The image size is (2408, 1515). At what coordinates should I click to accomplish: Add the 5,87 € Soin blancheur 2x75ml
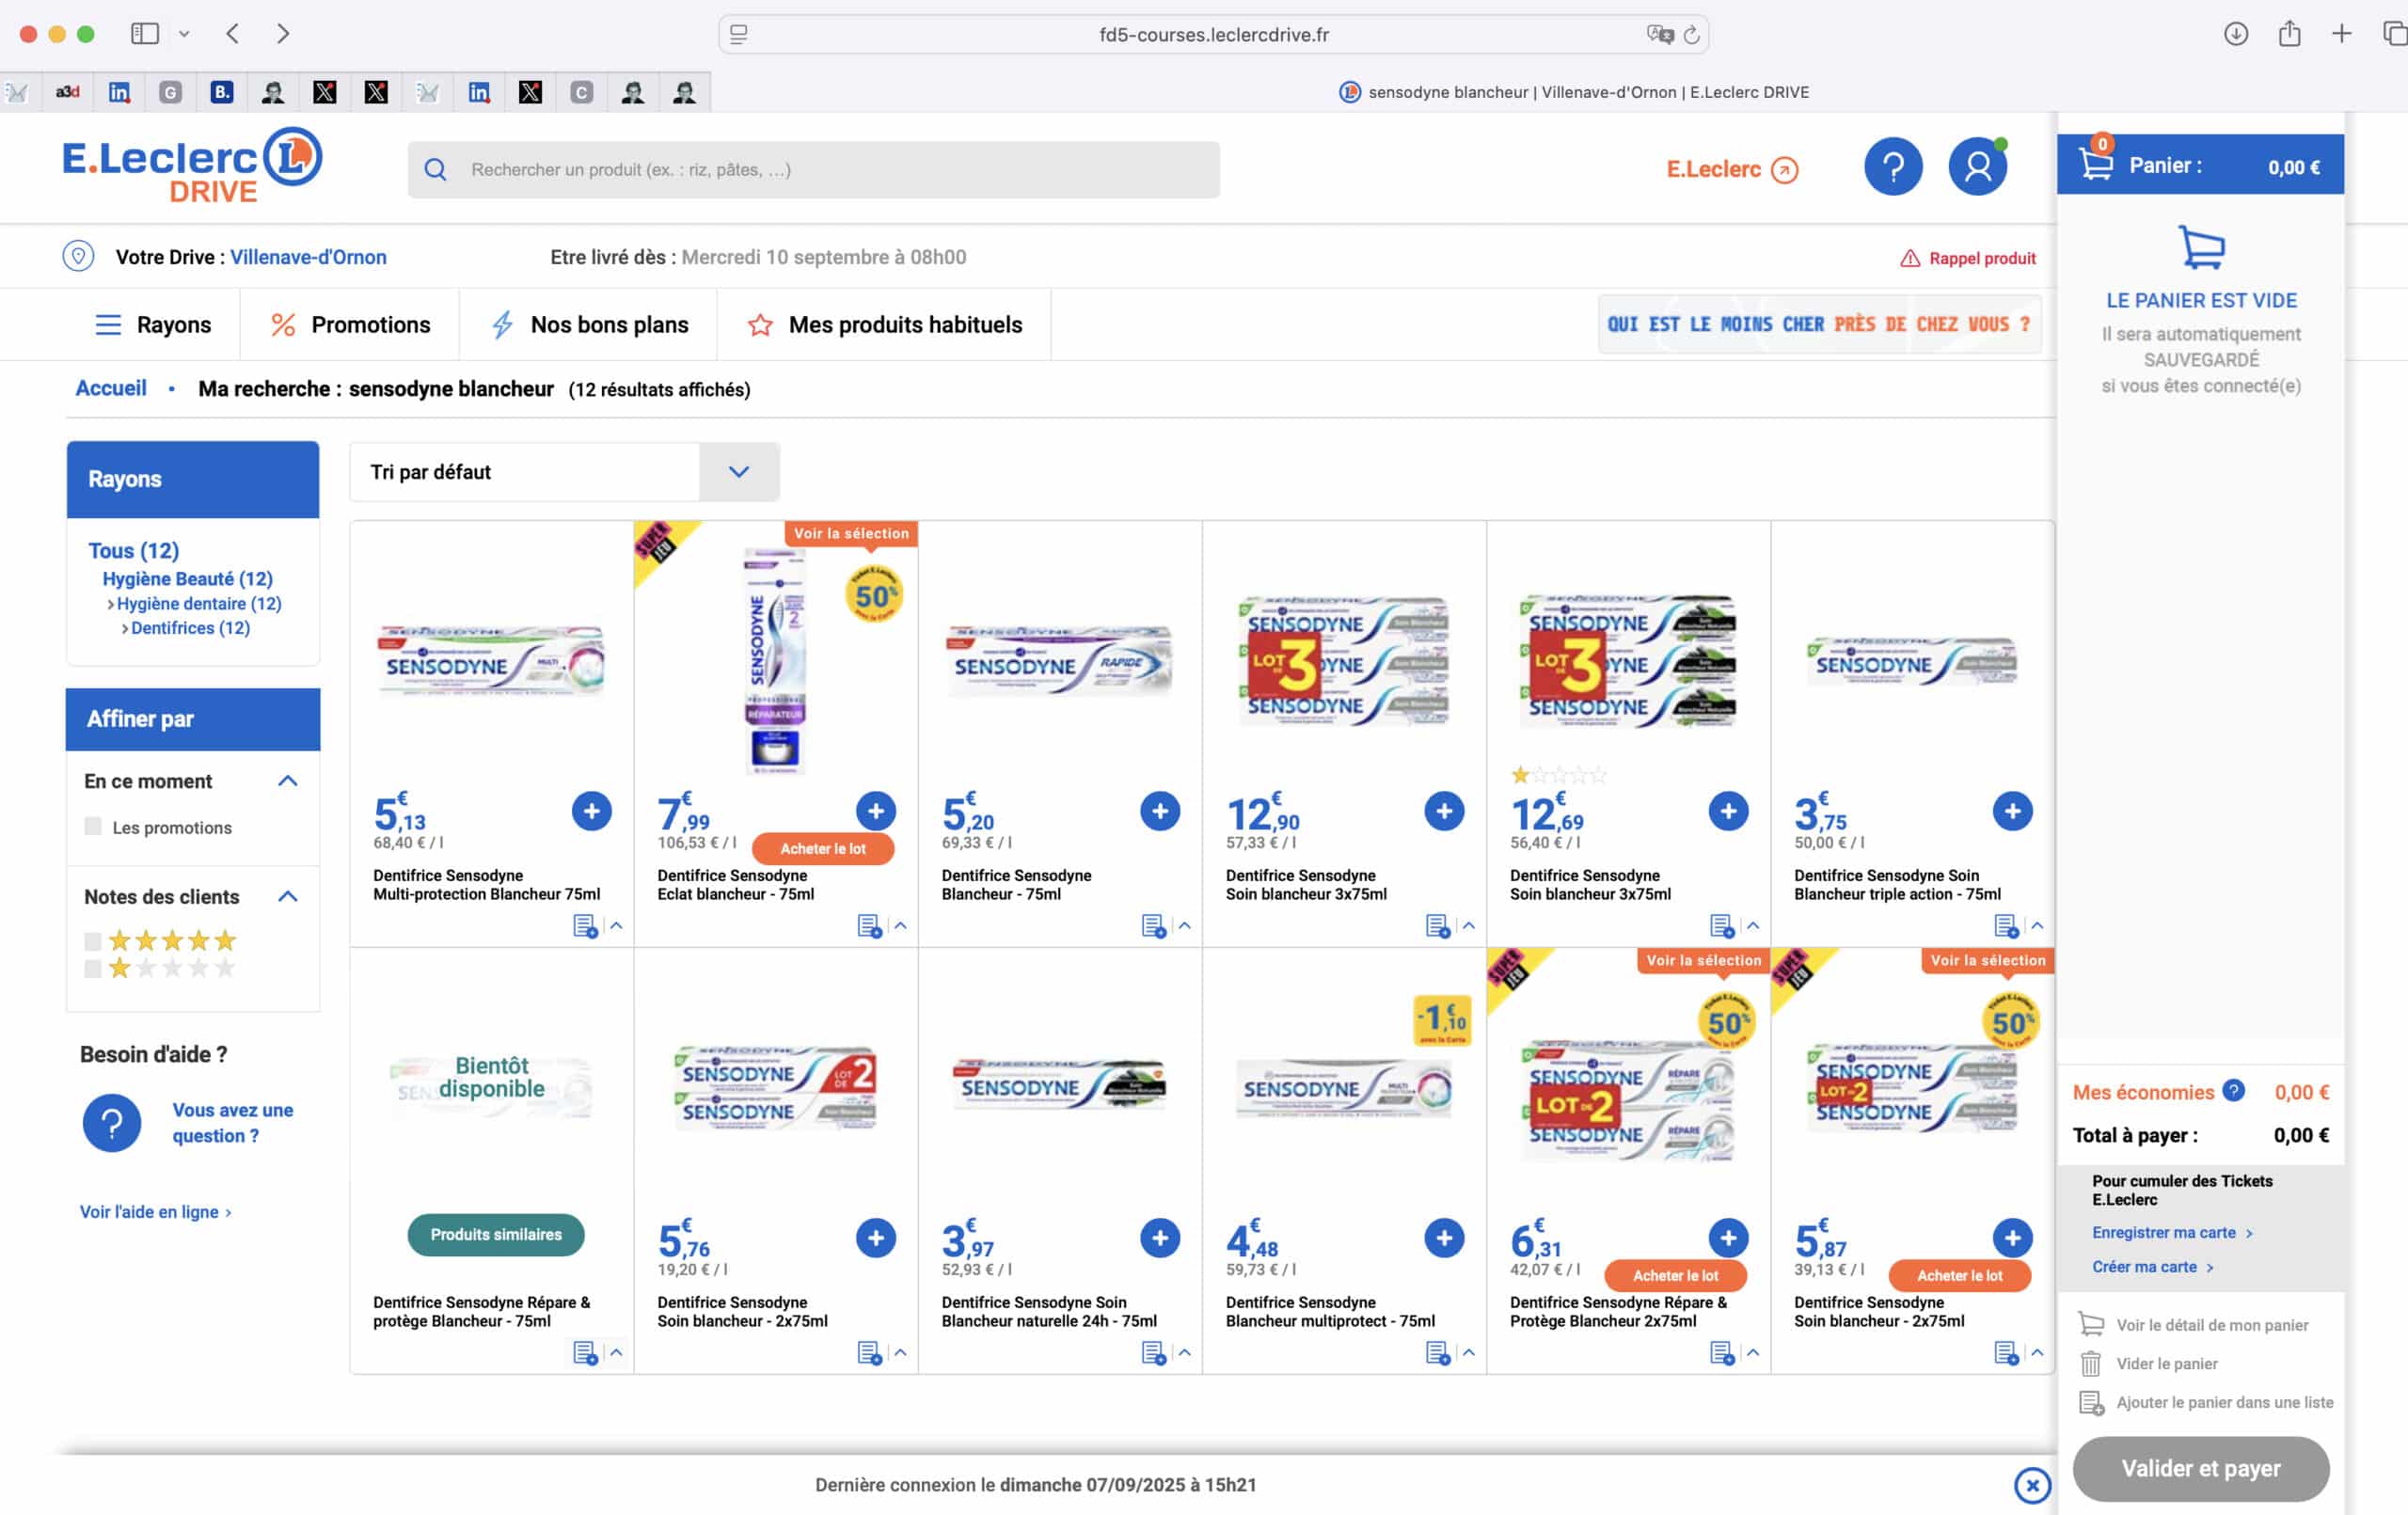[2012, 1238]
